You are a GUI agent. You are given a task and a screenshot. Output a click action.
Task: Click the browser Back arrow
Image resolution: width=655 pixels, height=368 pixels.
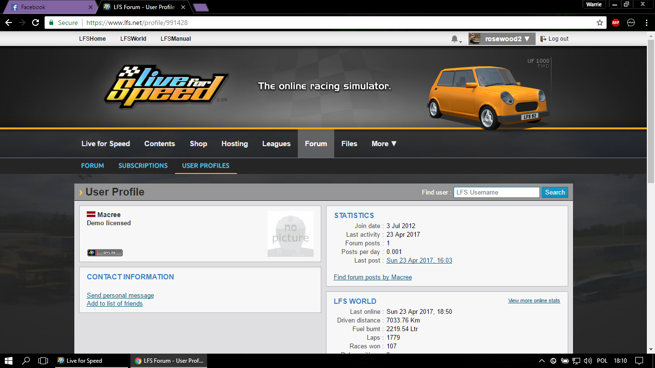8,23
